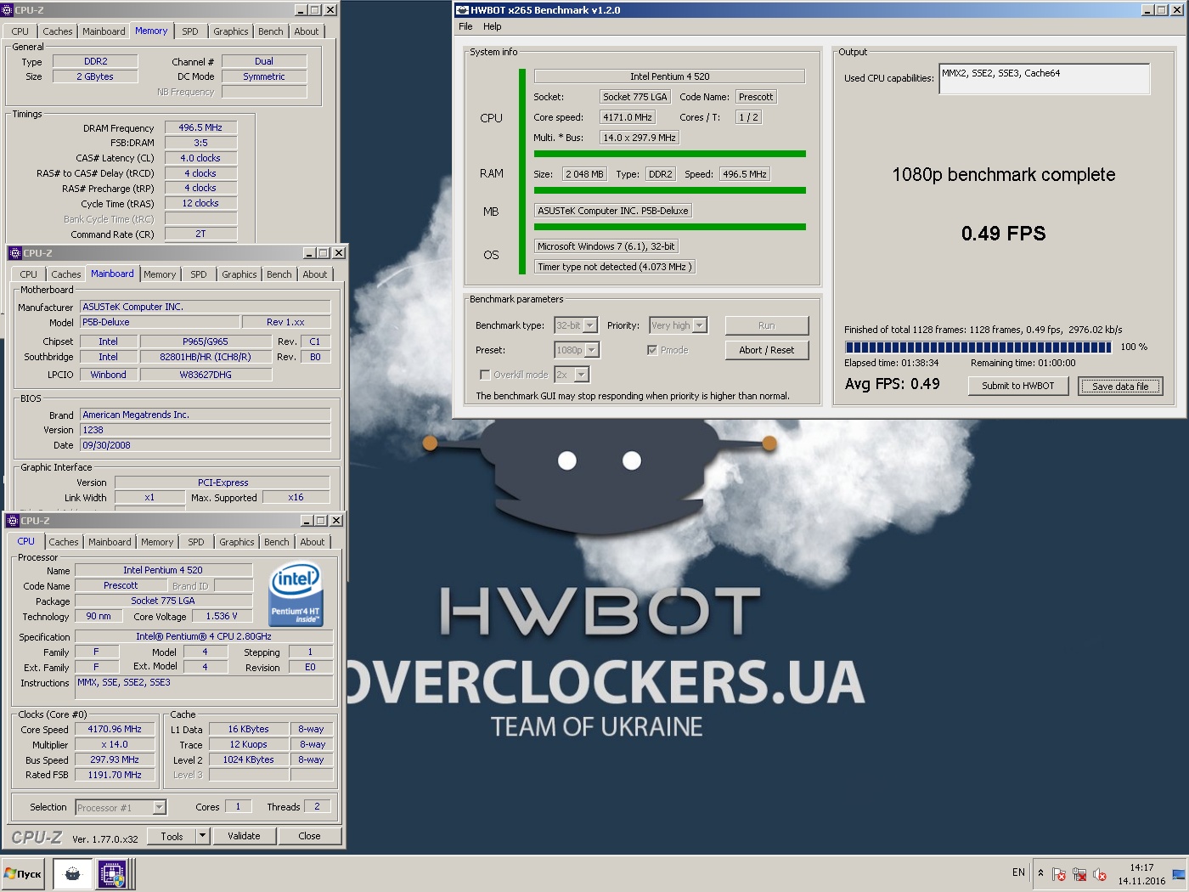Click the Tools button in CPU-Z
The width and height of the screenshot is (1189, 892).
[x=172, y=836]
